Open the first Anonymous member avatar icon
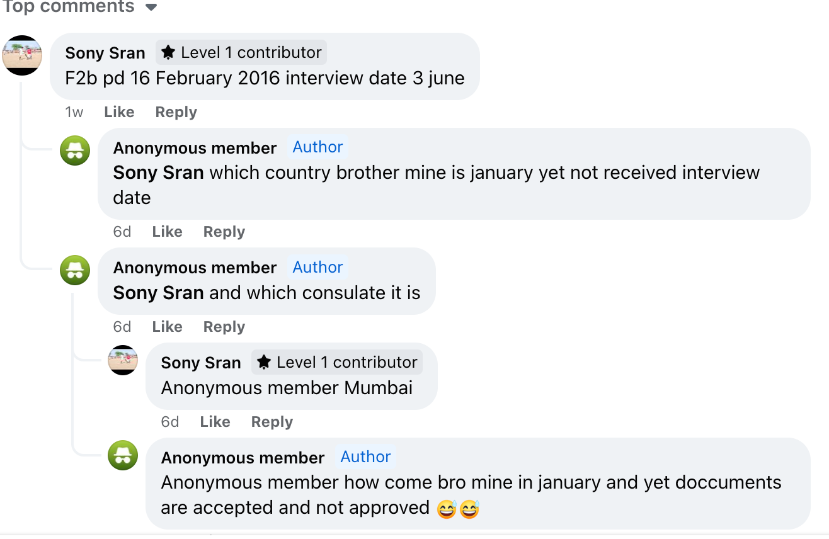Screen dimensions: 829x539 click(x=75, y=150)
